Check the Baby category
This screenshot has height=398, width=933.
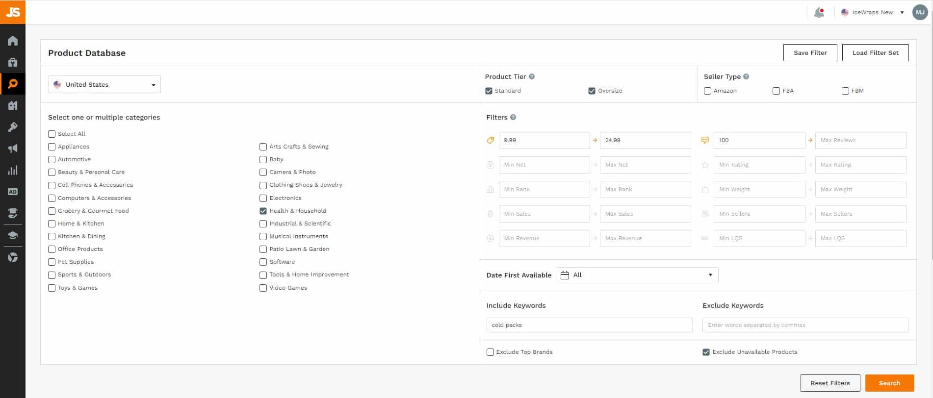(263, 159)
